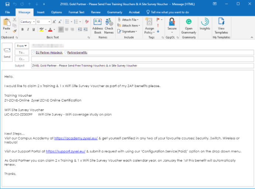This screenshot has height=189, width=255.
Task: Click the Save icon in title bar
Action: (x=7, y=4)
